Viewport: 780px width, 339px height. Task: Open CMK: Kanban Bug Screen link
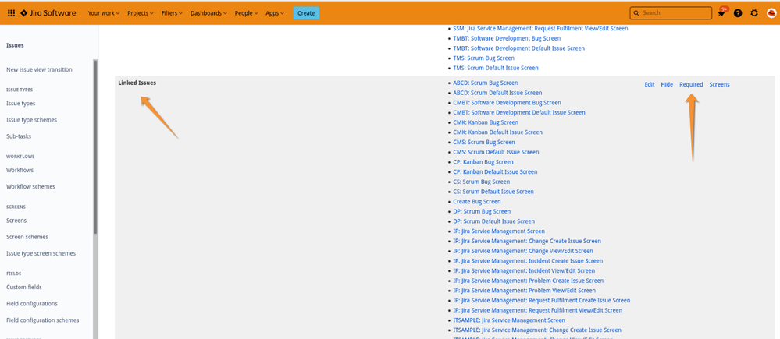[486, 122]
